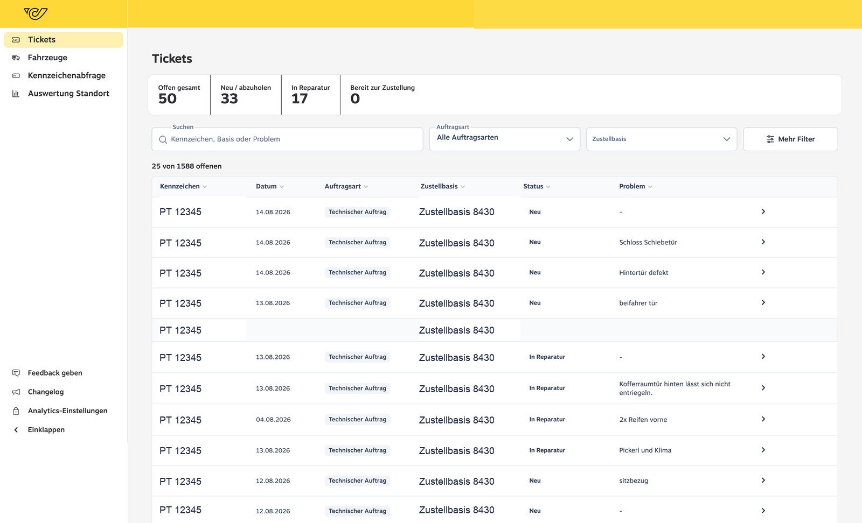Click the Changelog megaphone icon
Image resolution: width=862 pixels, height=523 pixels.
(x=16, y=392)
